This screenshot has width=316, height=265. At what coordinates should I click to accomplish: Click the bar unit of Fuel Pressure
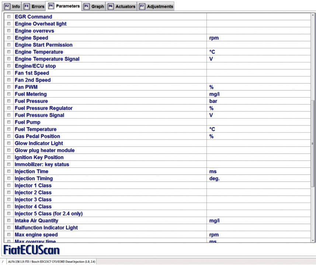coord(213,101)
